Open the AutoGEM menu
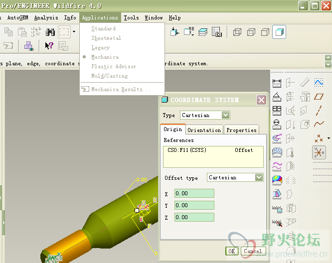Image resolution: width=332 pixels, height=263 pixels. click(18, 18)
